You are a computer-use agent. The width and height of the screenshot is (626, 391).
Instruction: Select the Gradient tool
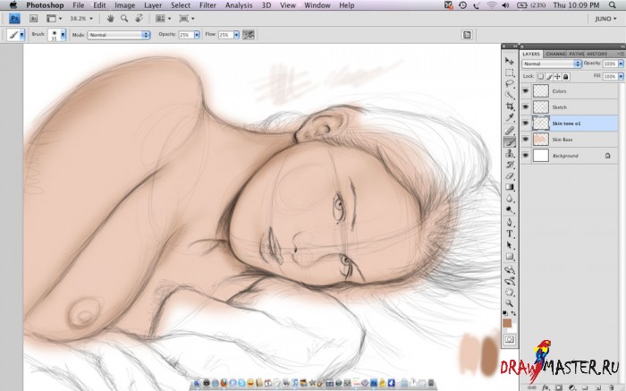tap(510, 187)
